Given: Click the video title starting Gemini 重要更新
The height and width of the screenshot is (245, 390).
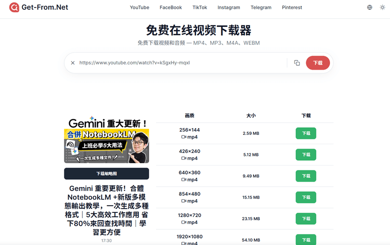Looking at the screenshot, I should (106, 210).
